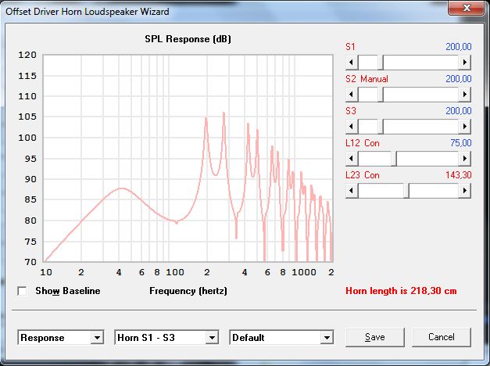
Task: Click the S3 slider thumb
Action: 381,127
